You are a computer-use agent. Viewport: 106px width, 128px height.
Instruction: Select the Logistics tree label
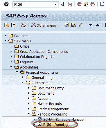tap(27, 62)
